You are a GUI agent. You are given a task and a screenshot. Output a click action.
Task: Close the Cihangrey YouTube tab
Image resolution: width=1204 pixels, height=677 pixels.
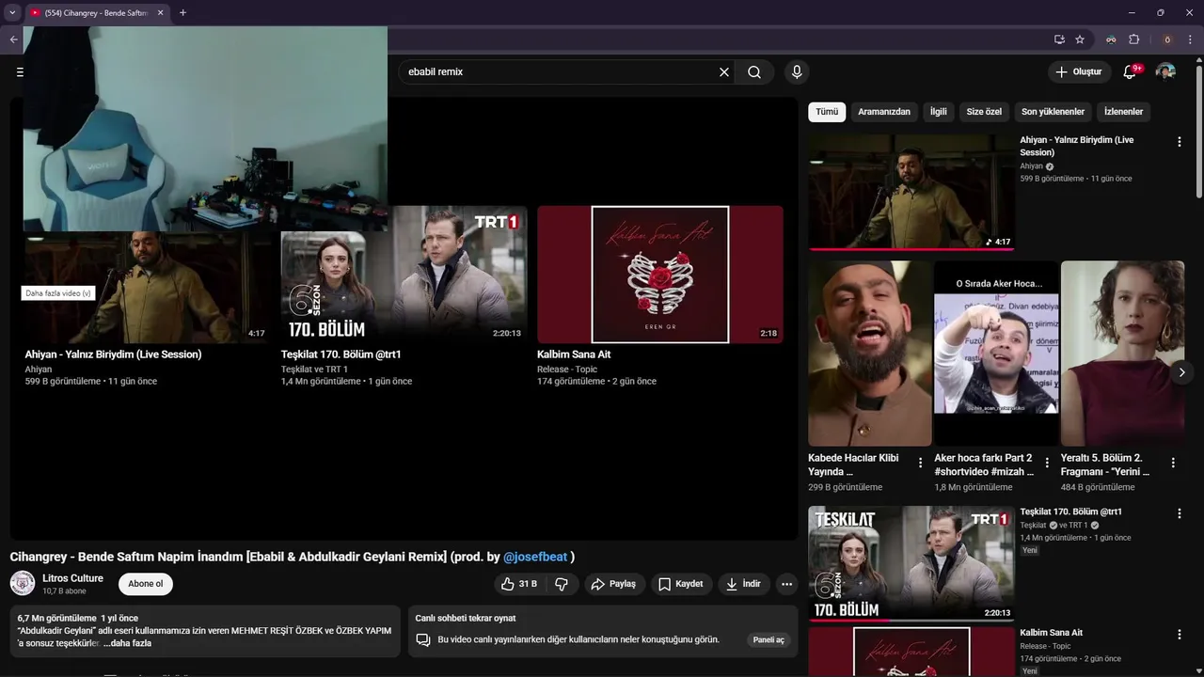point(160,12)
